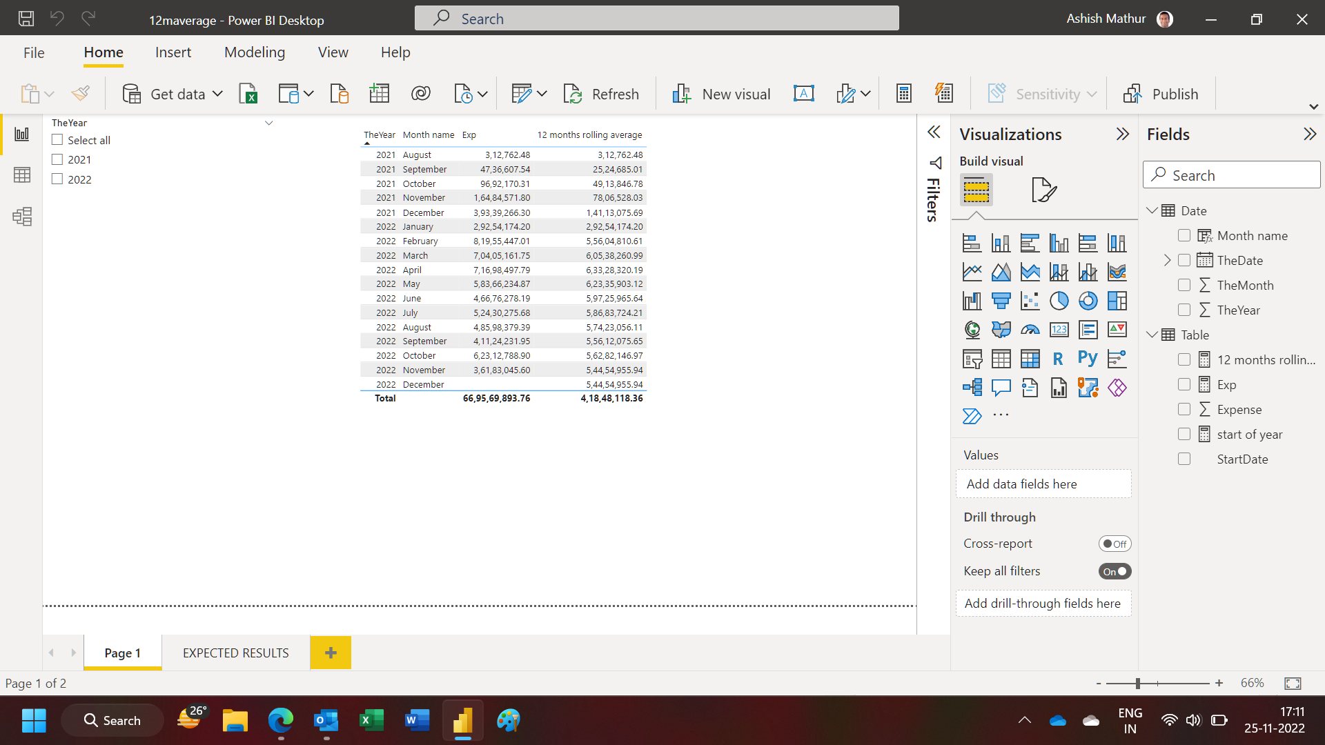
Task: Click the New visual button
Action: click(721, 94)
